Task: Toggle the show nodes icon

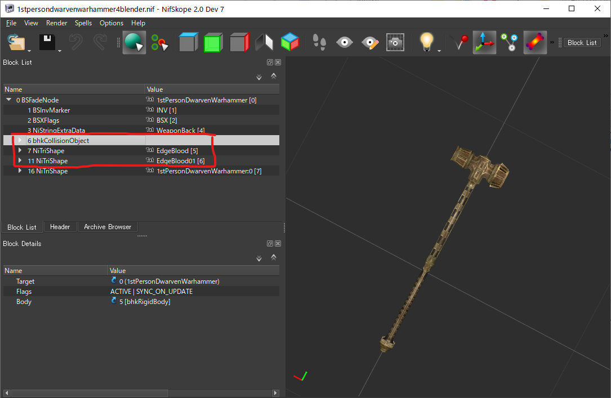Action: tap(509, 42)
